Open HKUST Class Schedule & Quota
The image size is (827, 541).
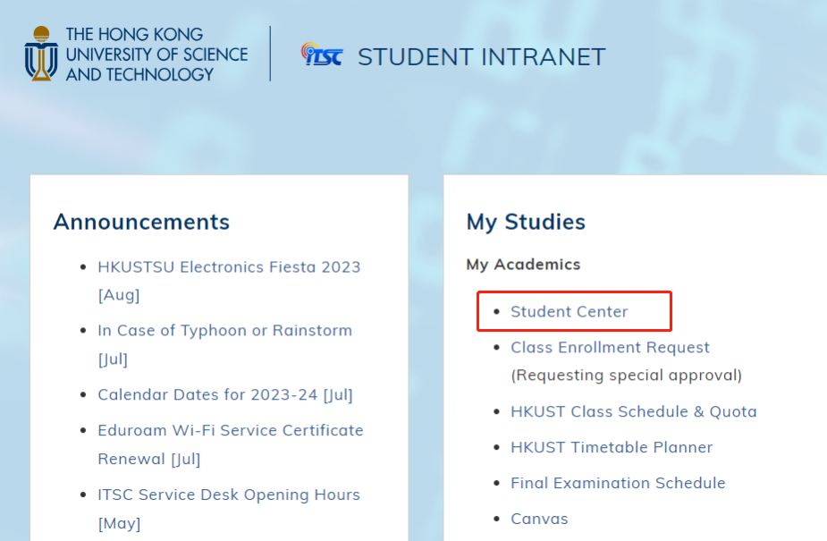(633, 411)
